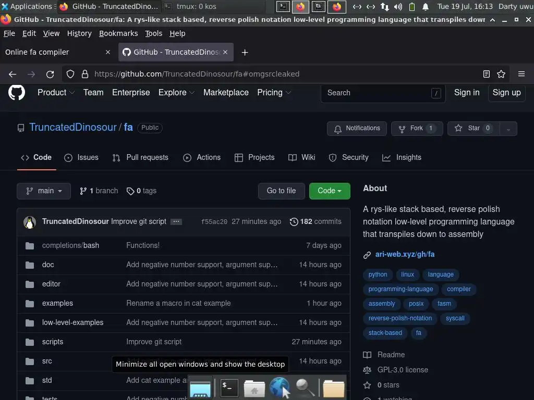Reload the page with the refresh icon
The height and width of the screenshot is (400, 534).
pyautogui.click(x=50, y=74)
